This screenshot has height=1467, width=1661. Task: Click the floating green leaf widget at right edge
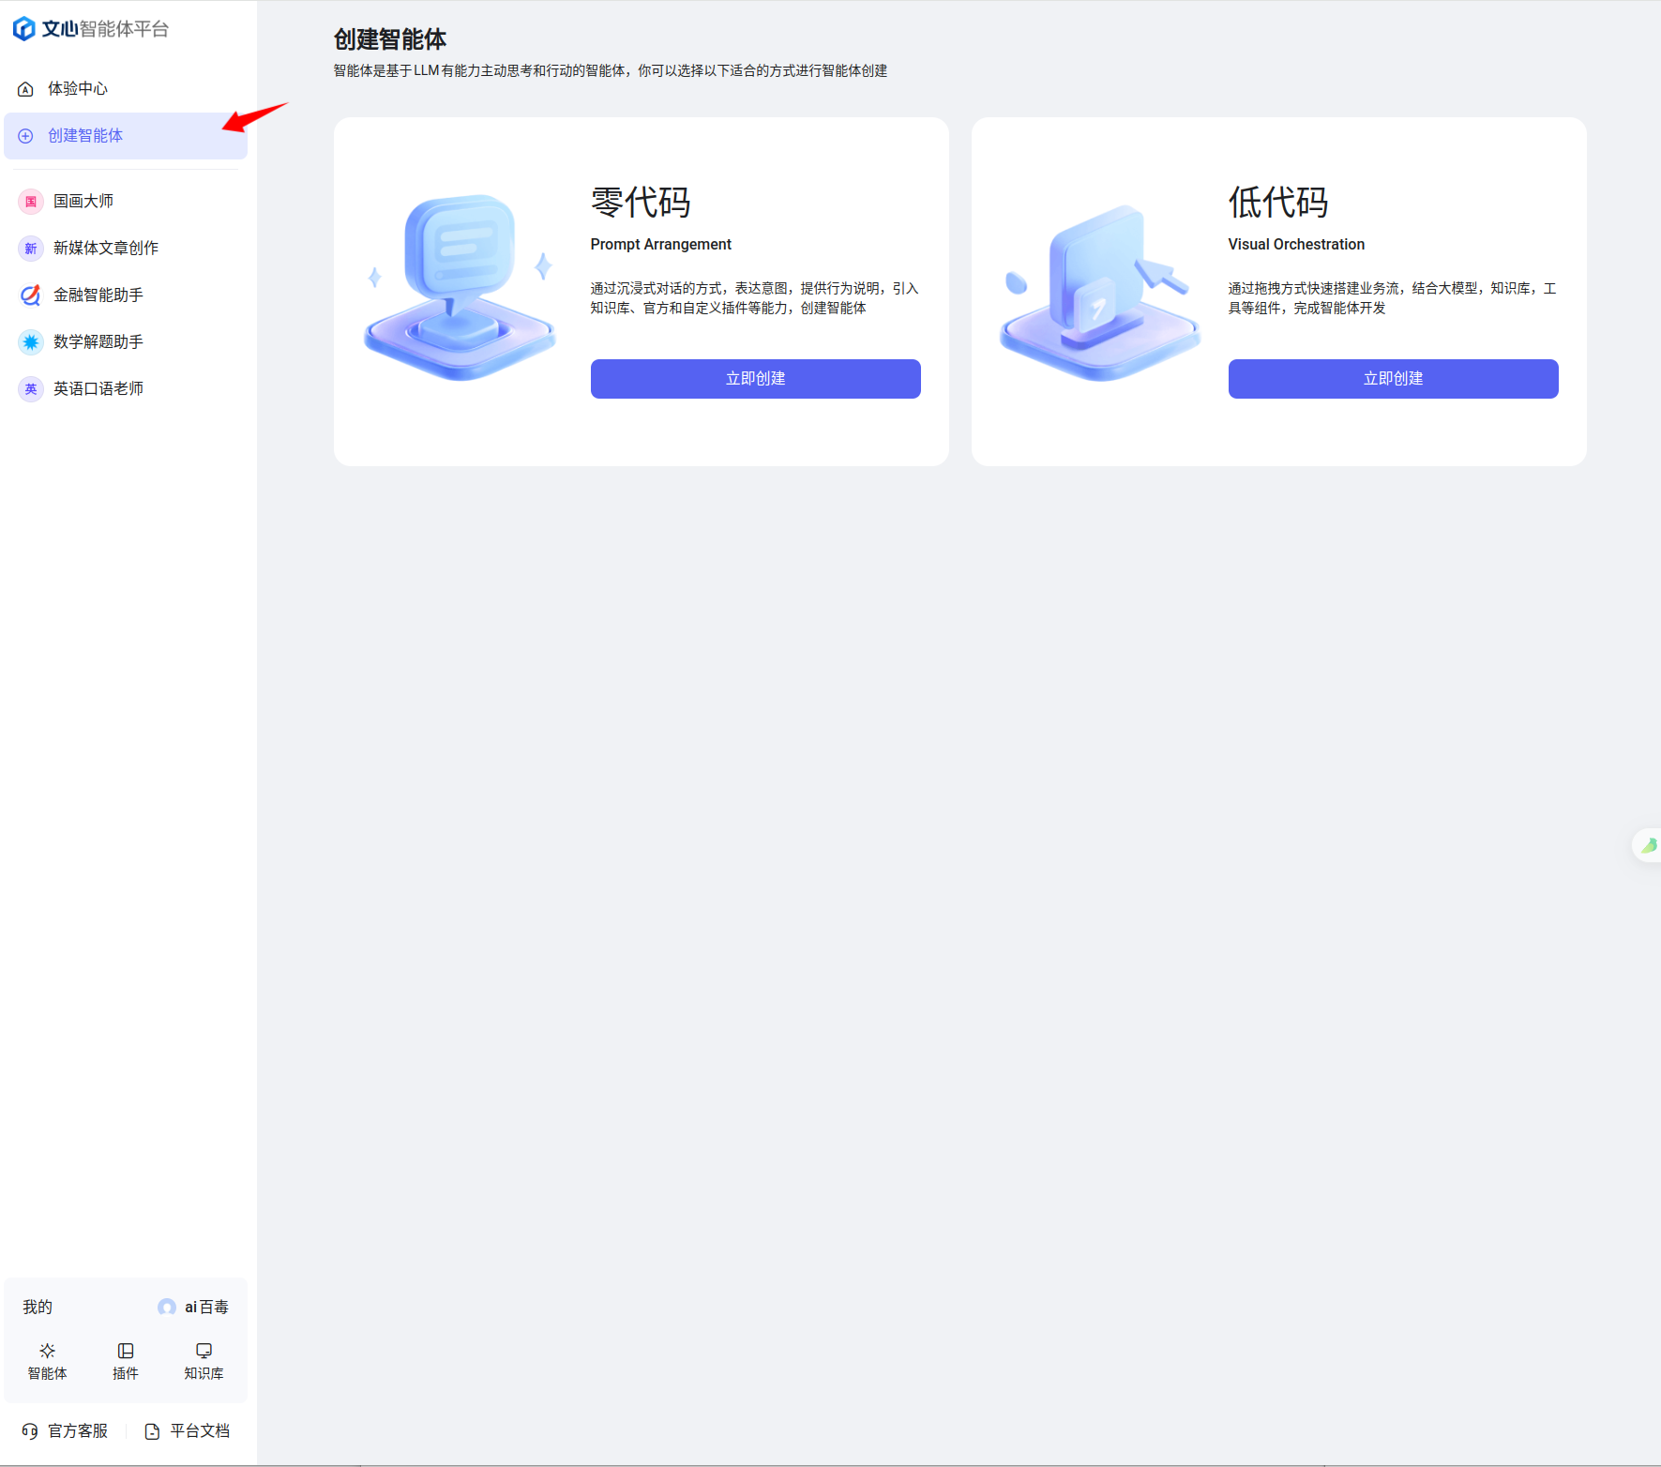(x=1648, y=845)
